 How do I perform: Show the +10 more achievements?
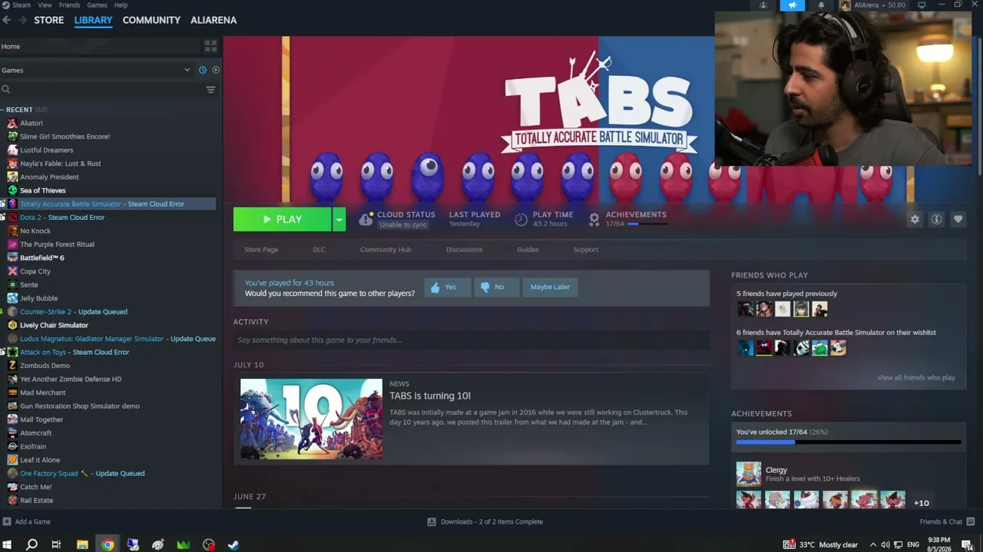click(922, 503)
